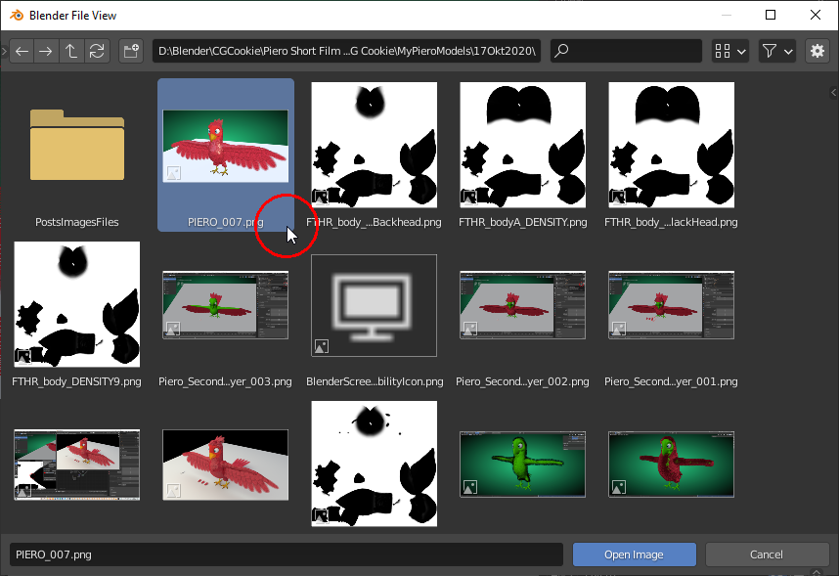Click the navigate forward arrow icon

(47, 51)
